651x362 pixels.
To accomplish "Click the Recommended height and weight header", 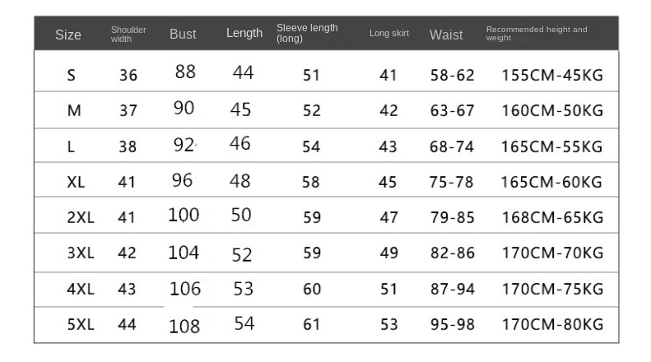I will coord(537,34).
